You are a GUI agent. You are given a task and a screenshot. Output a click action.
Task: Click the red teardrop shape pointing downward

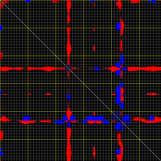pyautogui.click(x=69, y=114)
